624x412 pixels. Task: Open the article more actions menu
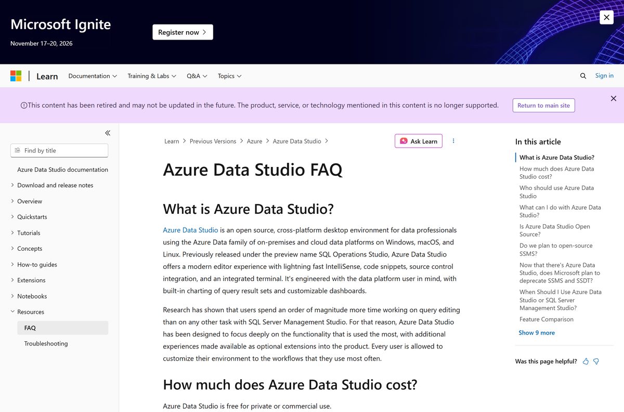pyautogui.click(x=453, y=141)
